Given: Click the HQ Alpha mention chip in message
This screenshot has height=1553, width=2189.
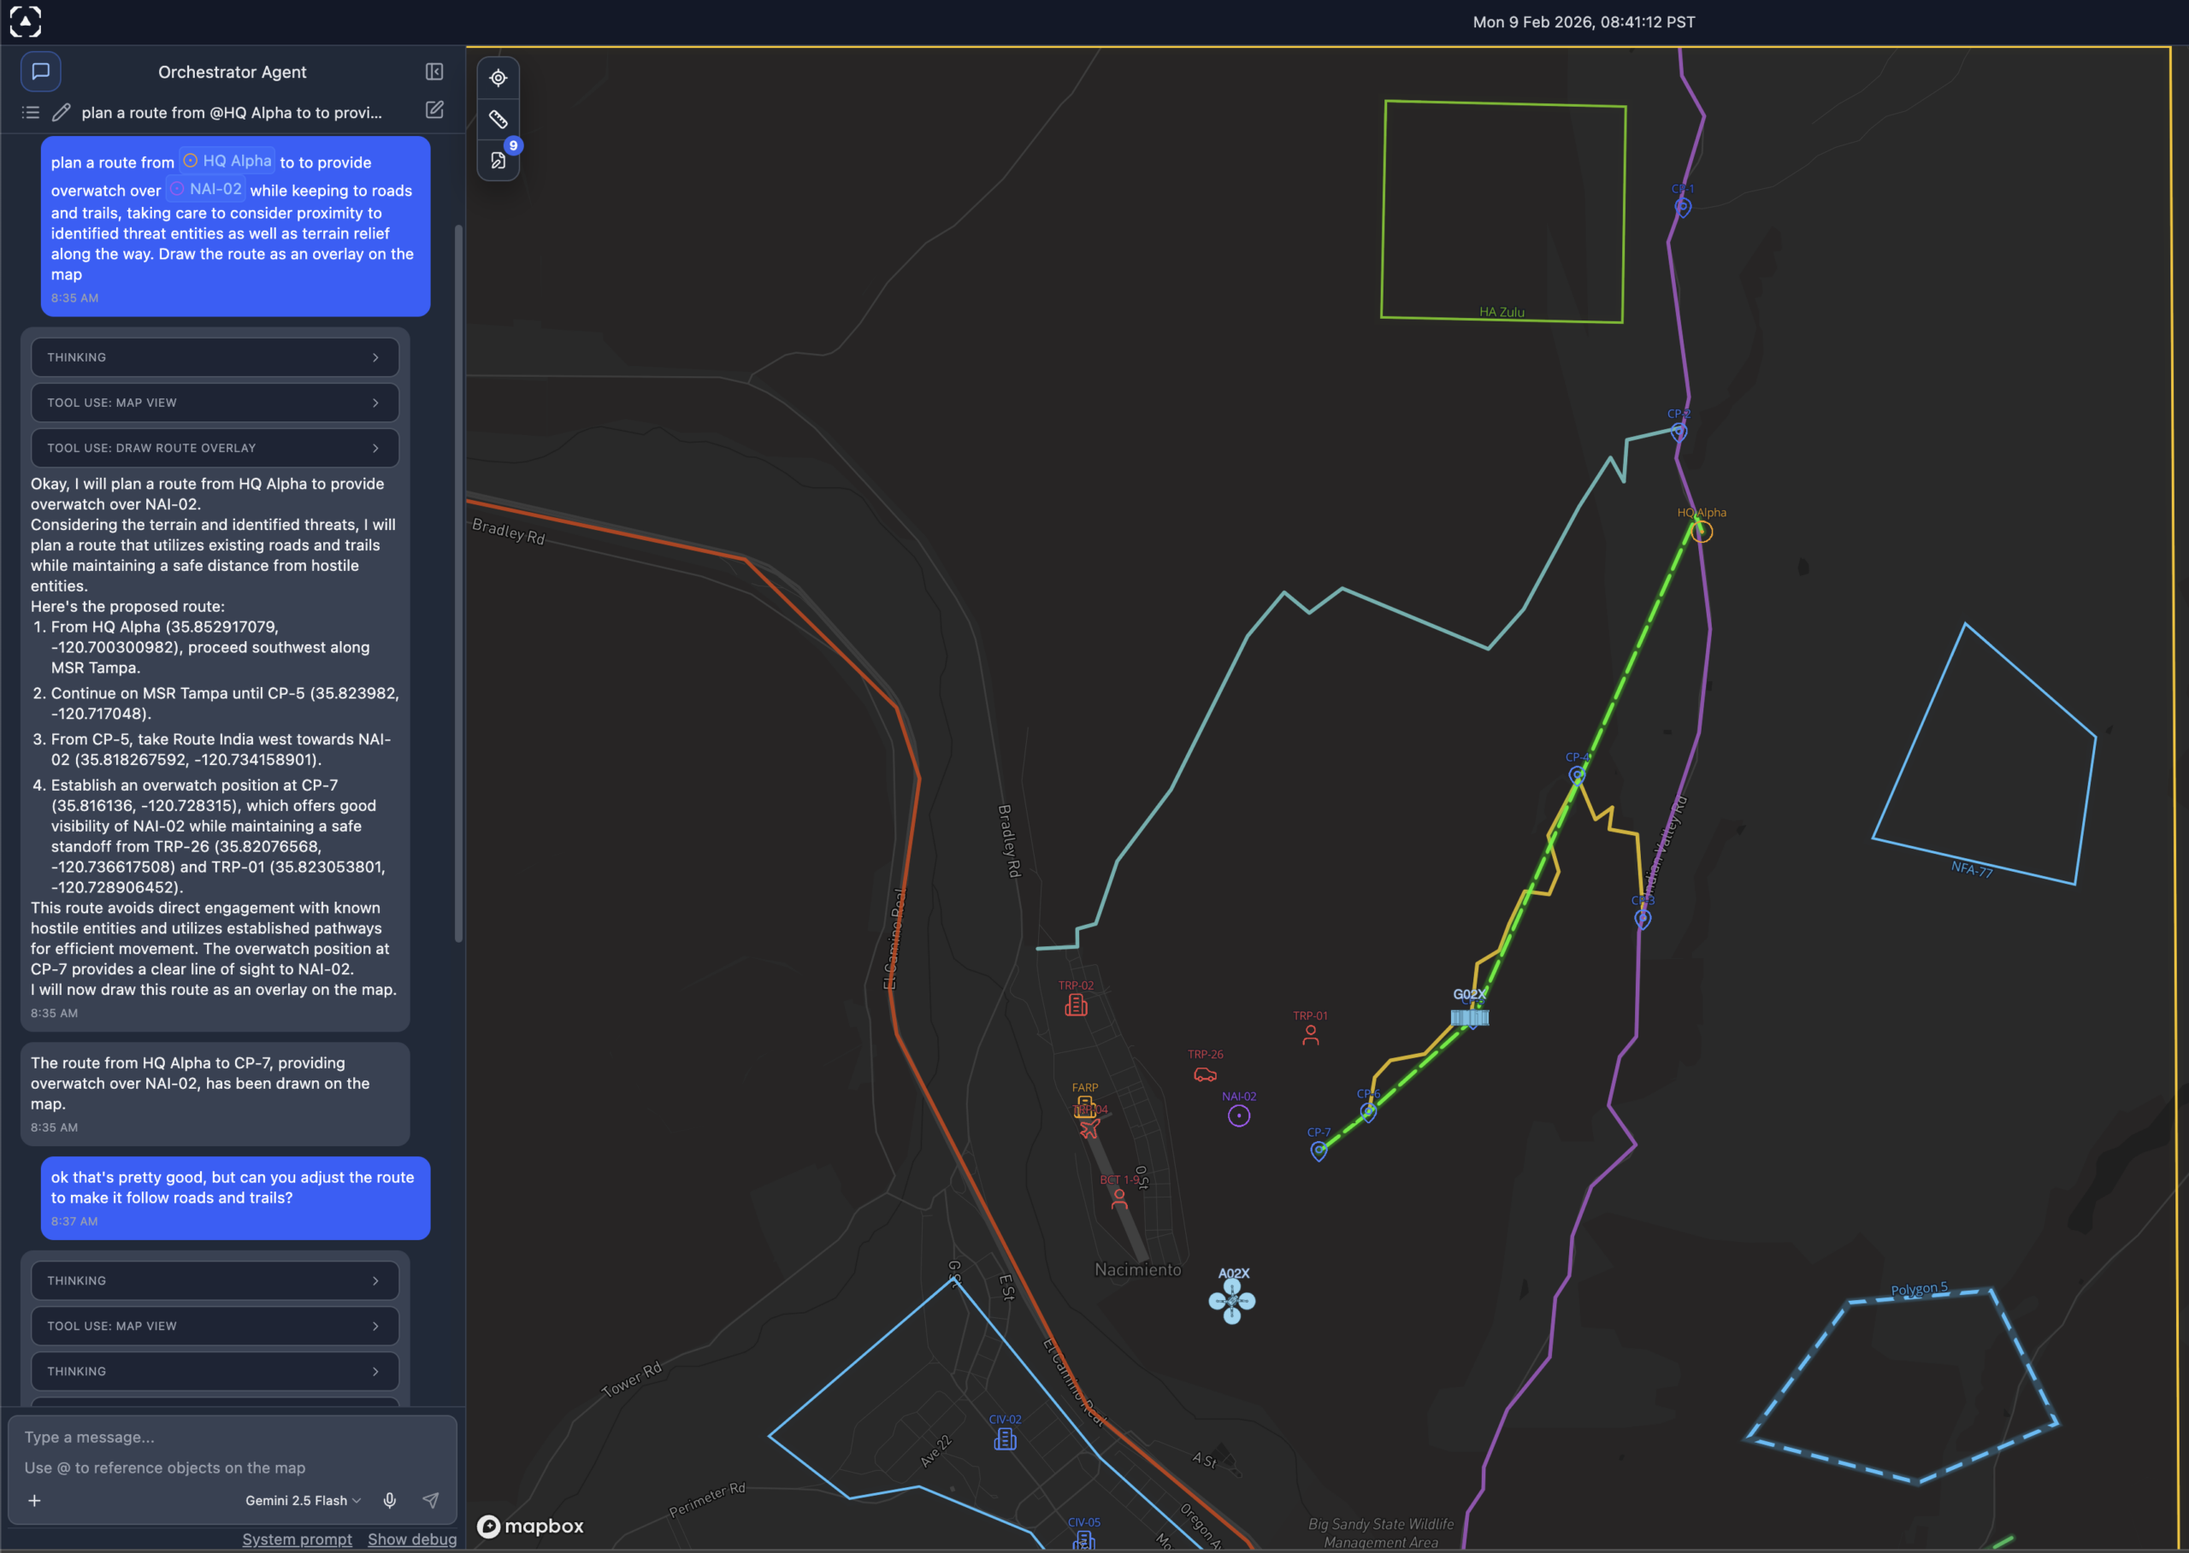Looking at the screenshot, I should coord(227,161).
